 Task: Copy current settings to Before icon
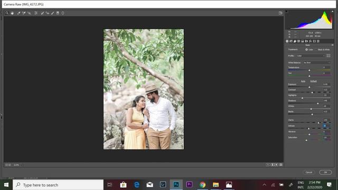276,165
